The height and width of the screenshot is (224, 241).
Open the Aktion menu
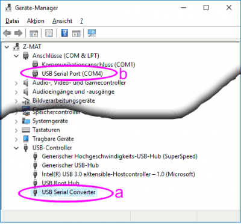tap(36, 21)
